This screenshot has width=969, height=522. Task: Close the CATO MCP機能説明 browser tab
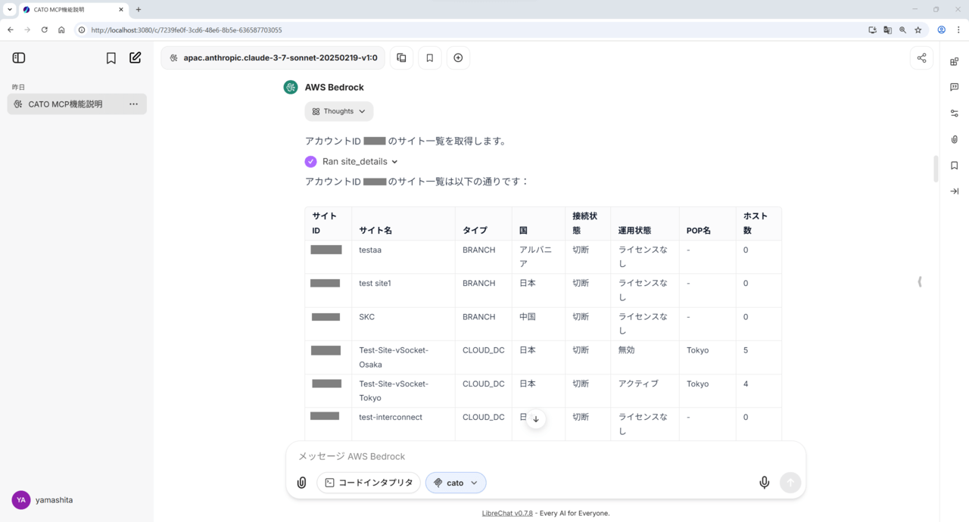(x=121, y=10)
